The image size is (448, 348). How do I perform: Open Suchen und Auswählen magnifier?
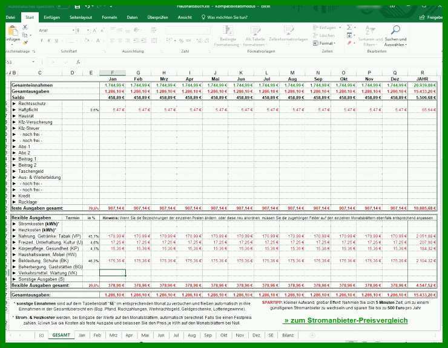click(x=396, y=36)
